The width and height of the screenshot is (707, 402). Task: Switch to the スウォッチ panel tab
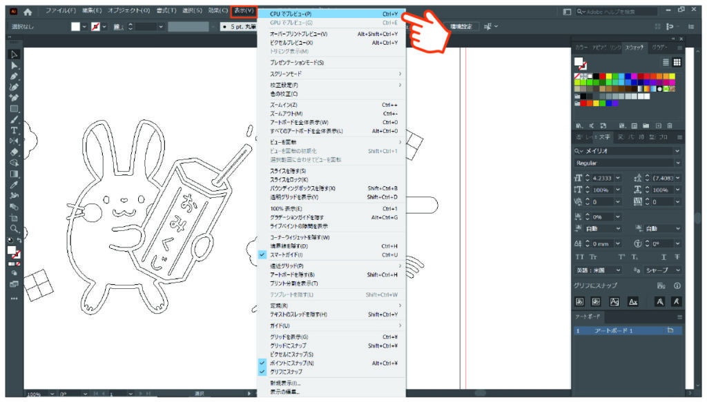point(635,48)
